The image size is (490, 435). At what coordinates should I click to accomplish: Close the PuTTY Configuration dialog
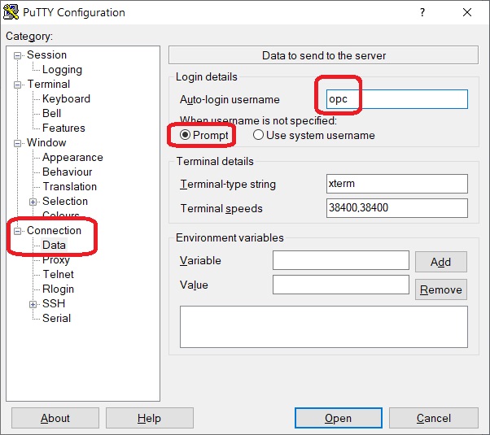click(467, 12)
